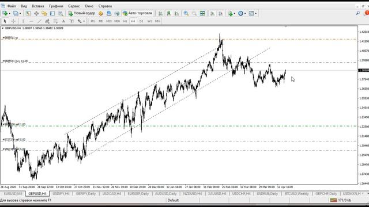Screen dimensions: 369x207
Task: Expand the Indicators dropdown arrow
Action: tap(235, 14)
